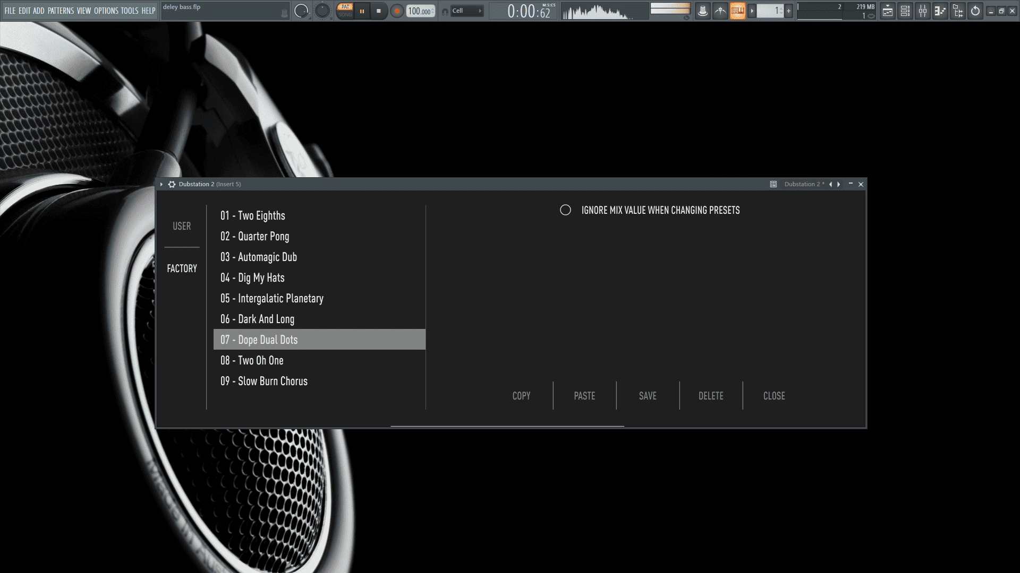Select preset 08 - Two Oh One

[x=319, y=360]
